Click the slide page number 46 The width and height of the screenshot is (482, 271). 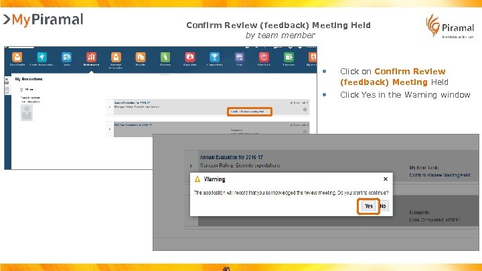click(226, 268)
